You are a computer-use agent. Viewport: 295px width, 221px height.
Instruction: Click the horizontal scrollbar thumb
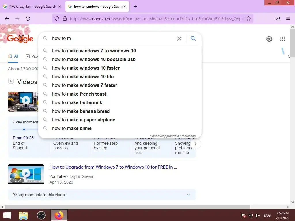(x=127, y=207)
